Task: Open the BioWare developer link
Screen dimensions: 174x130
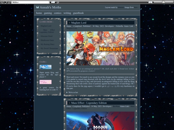Action: (116, 106)
